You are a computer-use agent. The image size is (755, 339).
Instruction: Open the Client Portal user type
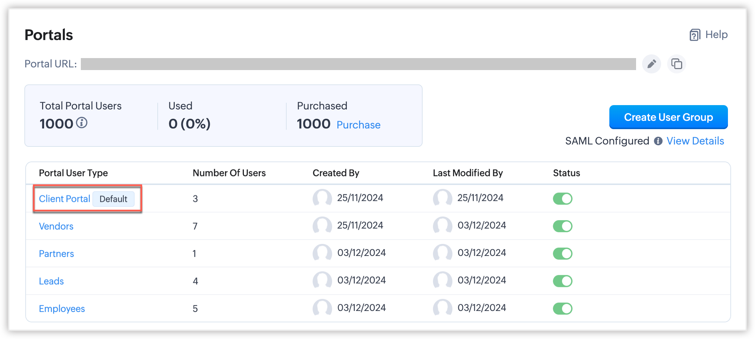point(64,199)
